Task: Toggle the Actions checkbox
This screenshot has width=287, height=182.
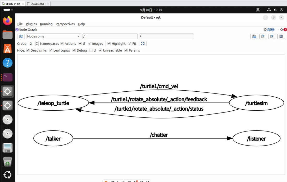Action: [x=62, y=43]
